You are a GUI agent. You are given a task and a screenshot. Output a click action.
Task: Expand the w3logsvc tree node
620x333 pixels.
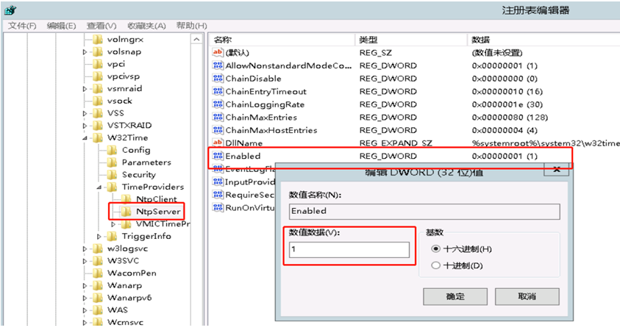click(85, 249)
